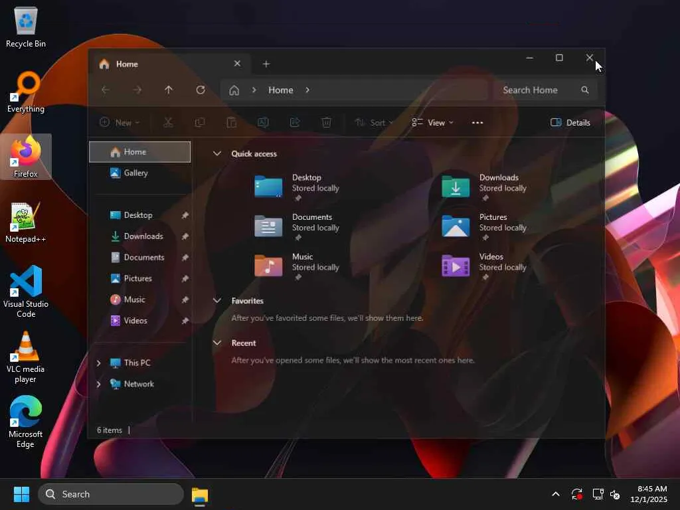Open the Pictures folder in Quick access
The image size is (680, 510).
tap(484, 226)
